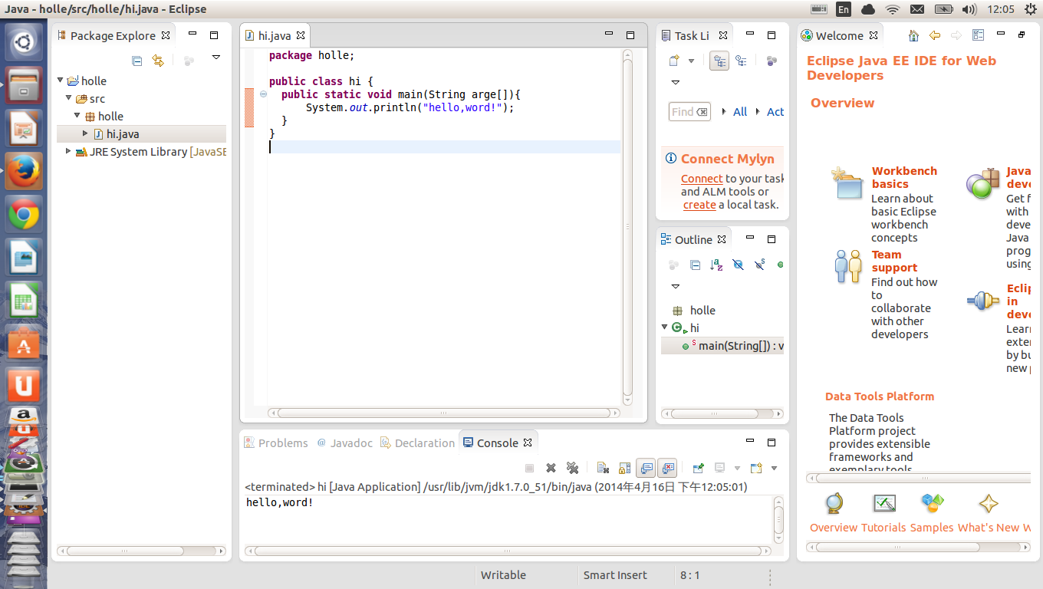The image size is (1043, 589).
Task: Click create local task link
Action: point(699,205)
